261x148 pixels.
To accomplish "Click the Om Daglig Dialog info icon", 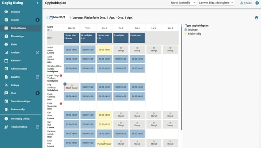I will tap(6, 118).
